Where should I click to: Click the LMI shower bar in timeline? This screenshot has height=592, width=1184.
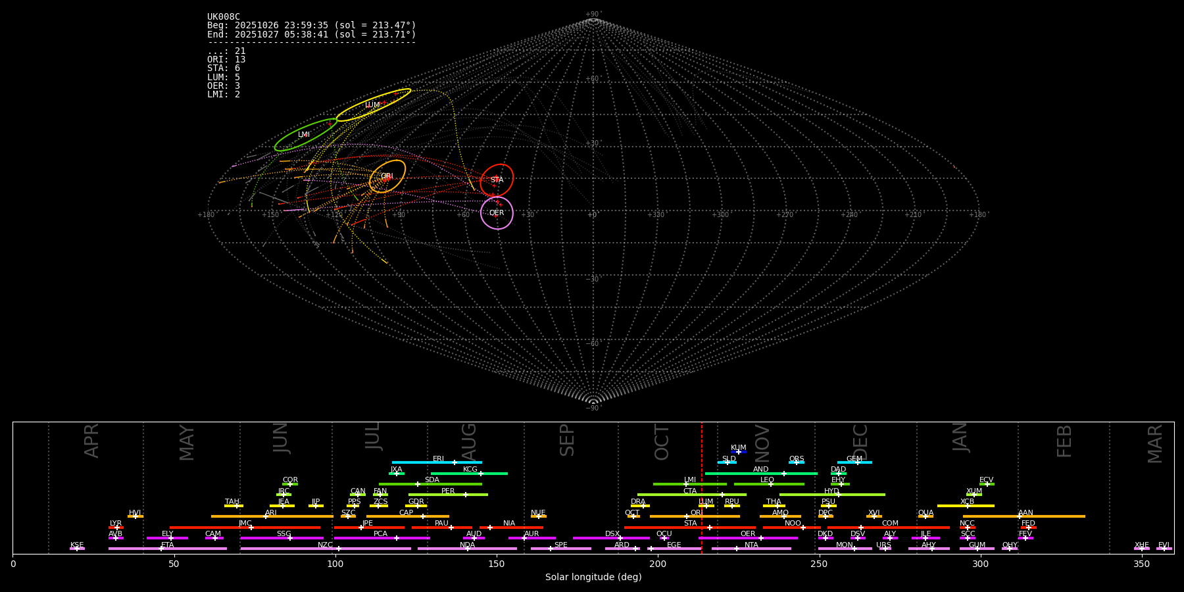pyautogui.click(x=690, y=484)
